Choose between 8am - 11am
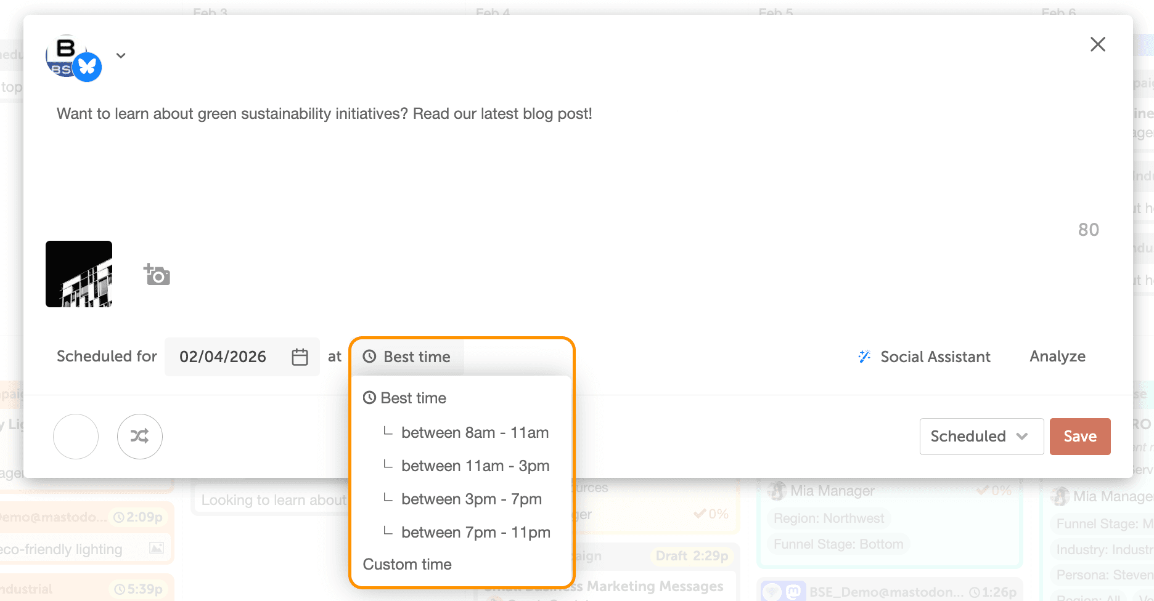Viewport: 1154px width, 601px height. pyautogui.click(x=475, y=432)
